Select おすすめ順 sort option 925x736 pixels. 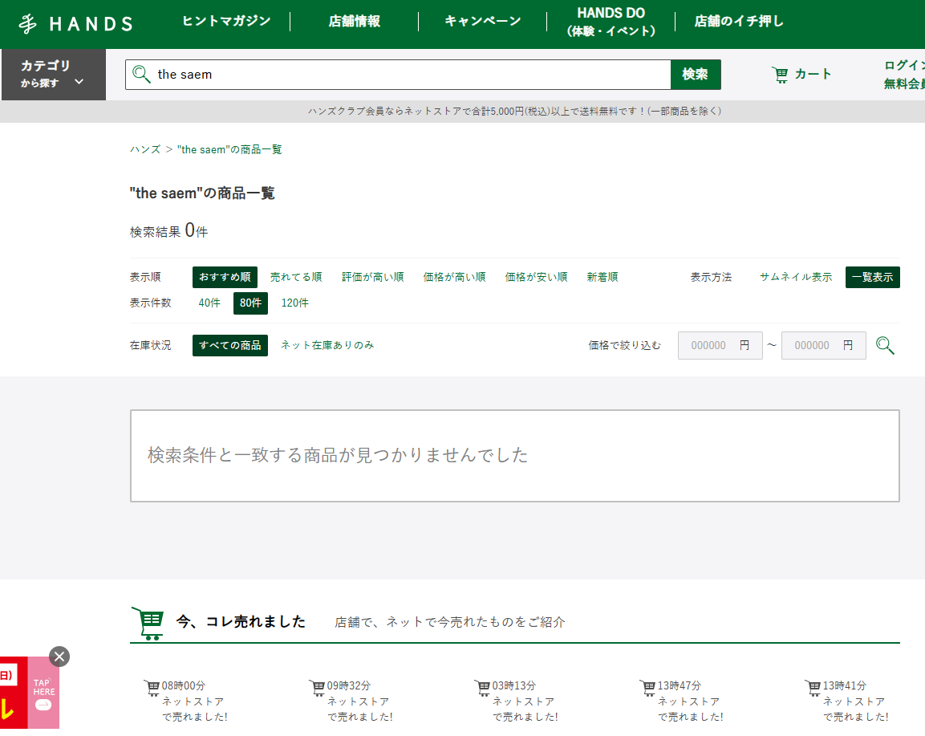tap(225, 277)
